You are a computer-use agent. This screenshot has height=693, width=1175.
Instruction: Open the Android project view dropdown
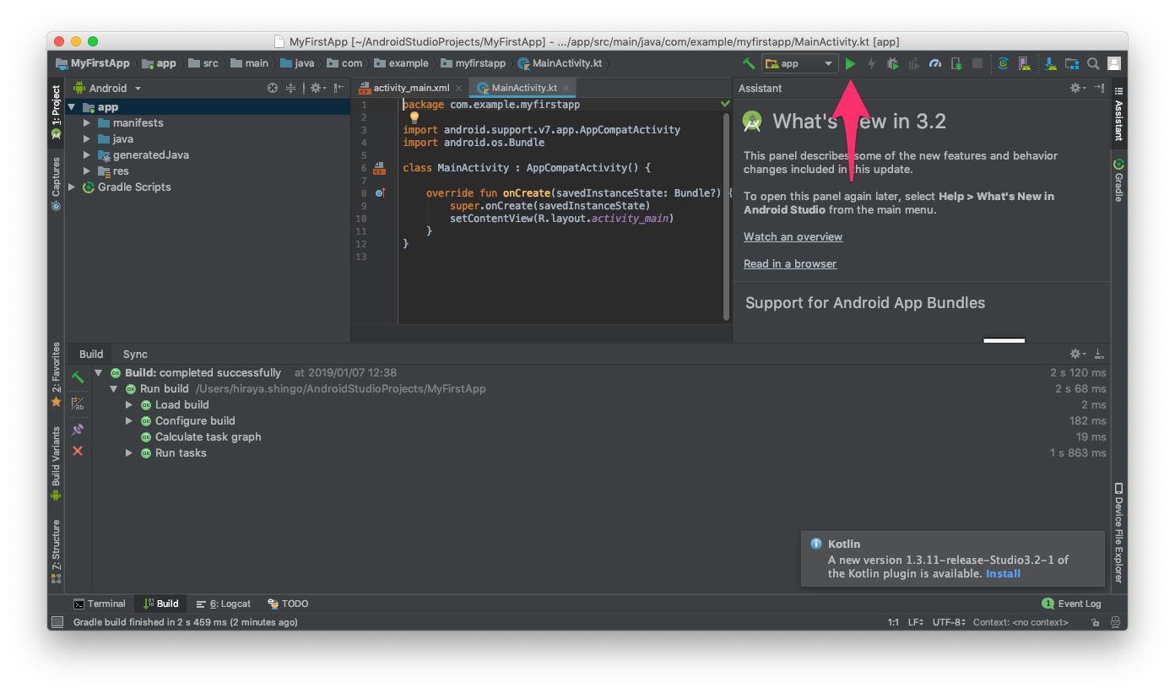107,88
